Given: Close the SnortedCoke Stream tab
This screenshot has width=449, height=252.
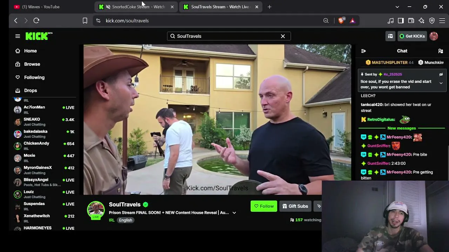Looking at the screenshot, I should coord(172,7).
